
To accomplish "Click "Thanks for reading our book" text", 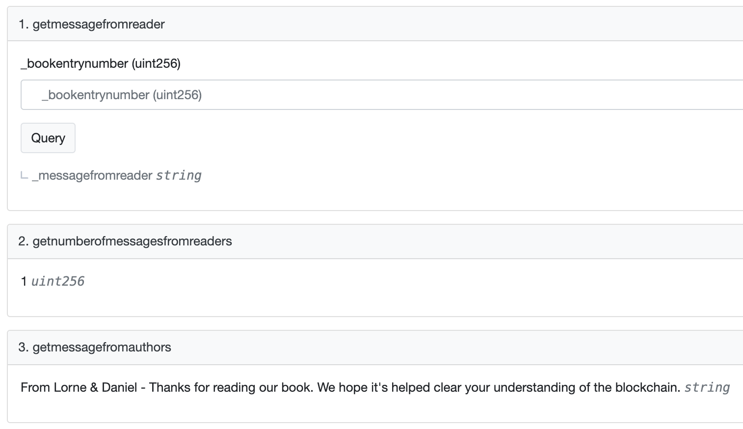I will (230, 387).
